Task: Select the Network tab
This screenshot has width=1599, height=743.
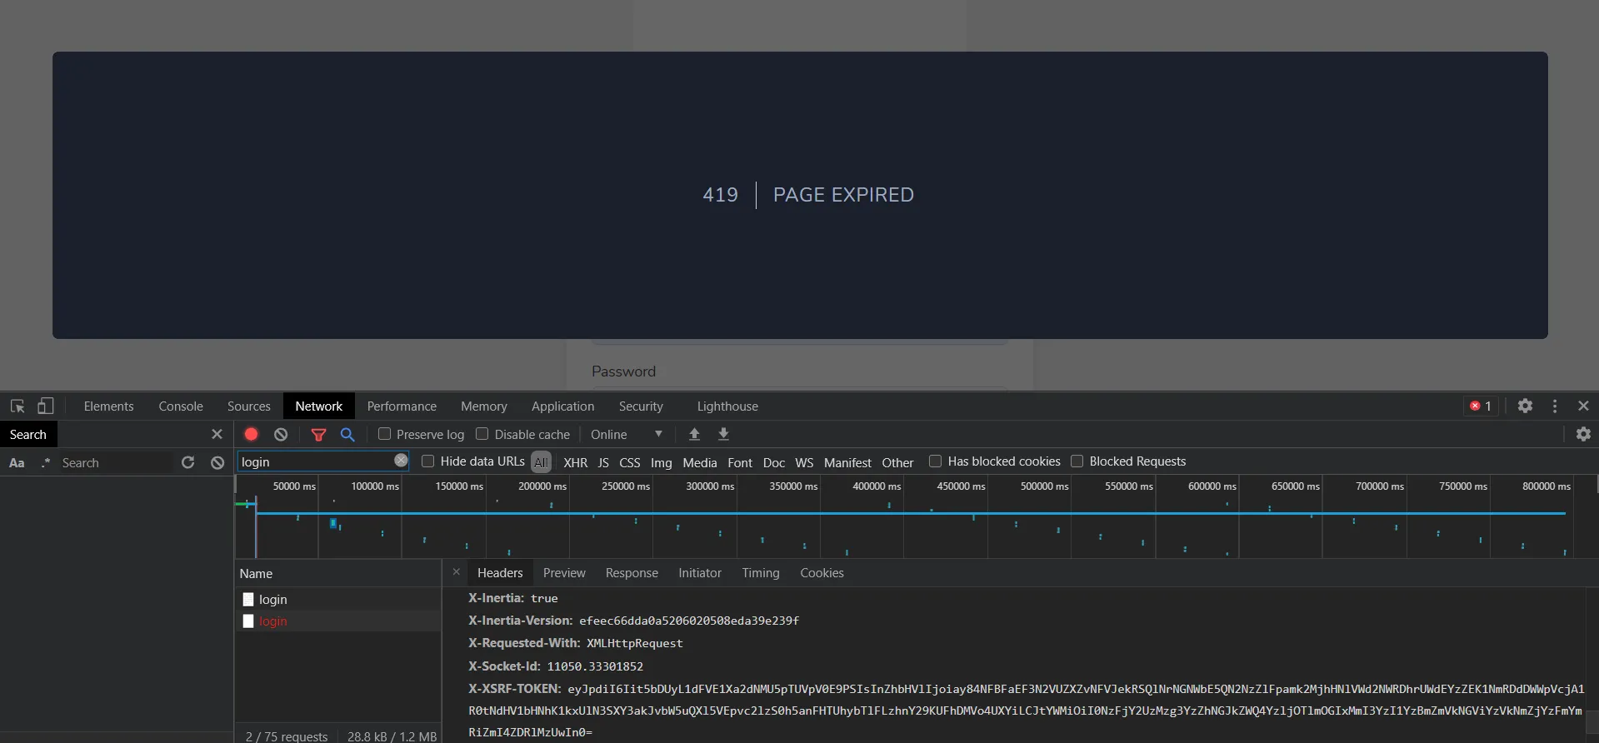Action: 319,406
